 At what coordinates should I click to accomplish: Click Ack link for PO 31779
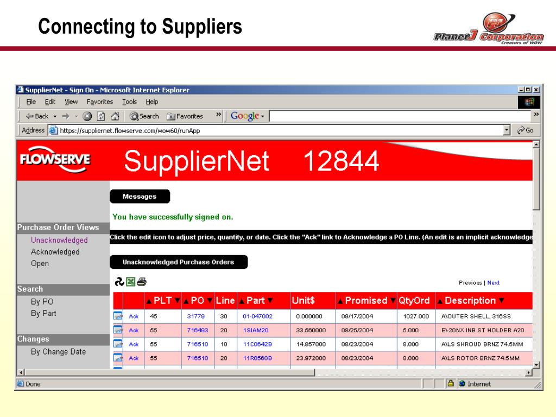tap(134, 317)
